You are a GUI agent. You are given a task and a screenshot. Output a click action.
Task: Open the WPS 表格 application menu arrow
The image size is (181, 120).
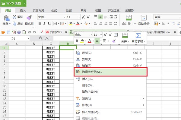(x=25, y=3)
